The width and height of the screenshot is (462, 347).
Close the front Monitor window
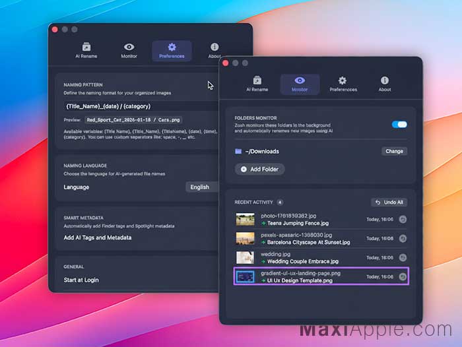226,63
